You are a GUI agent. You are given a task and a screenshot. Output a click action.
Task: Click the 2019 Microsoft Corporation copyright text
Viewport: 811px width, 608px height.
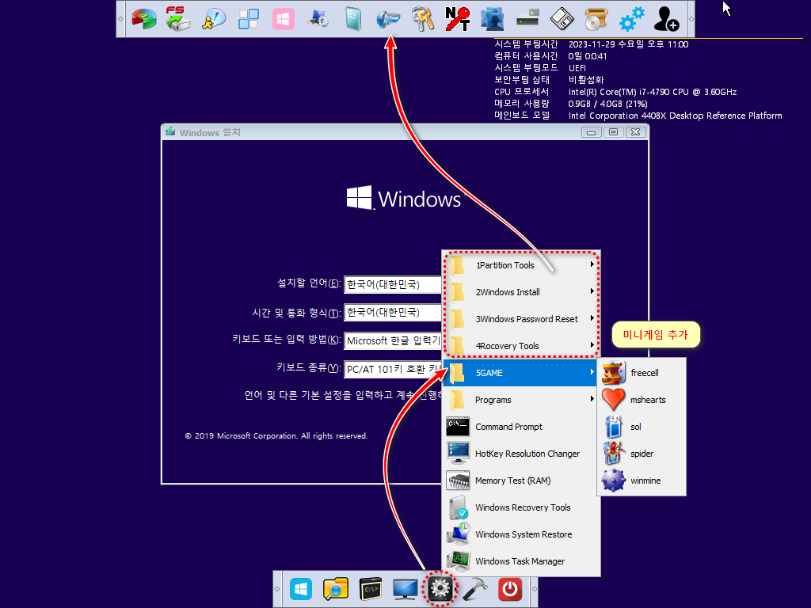(x=276, y=436)
